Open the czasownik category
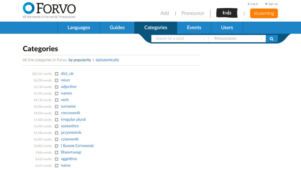 [x=70, y=139]
